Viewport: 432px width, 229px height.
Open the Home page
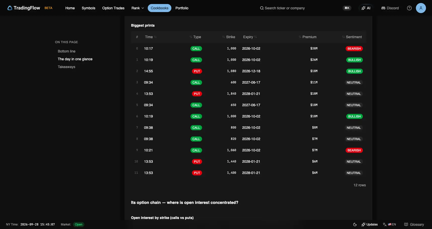[70, 8]
